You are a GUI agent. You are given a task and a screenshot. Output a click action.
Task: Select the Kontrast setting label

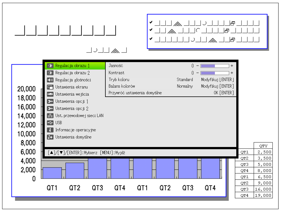pyautogui.click(x=116, y=73)
